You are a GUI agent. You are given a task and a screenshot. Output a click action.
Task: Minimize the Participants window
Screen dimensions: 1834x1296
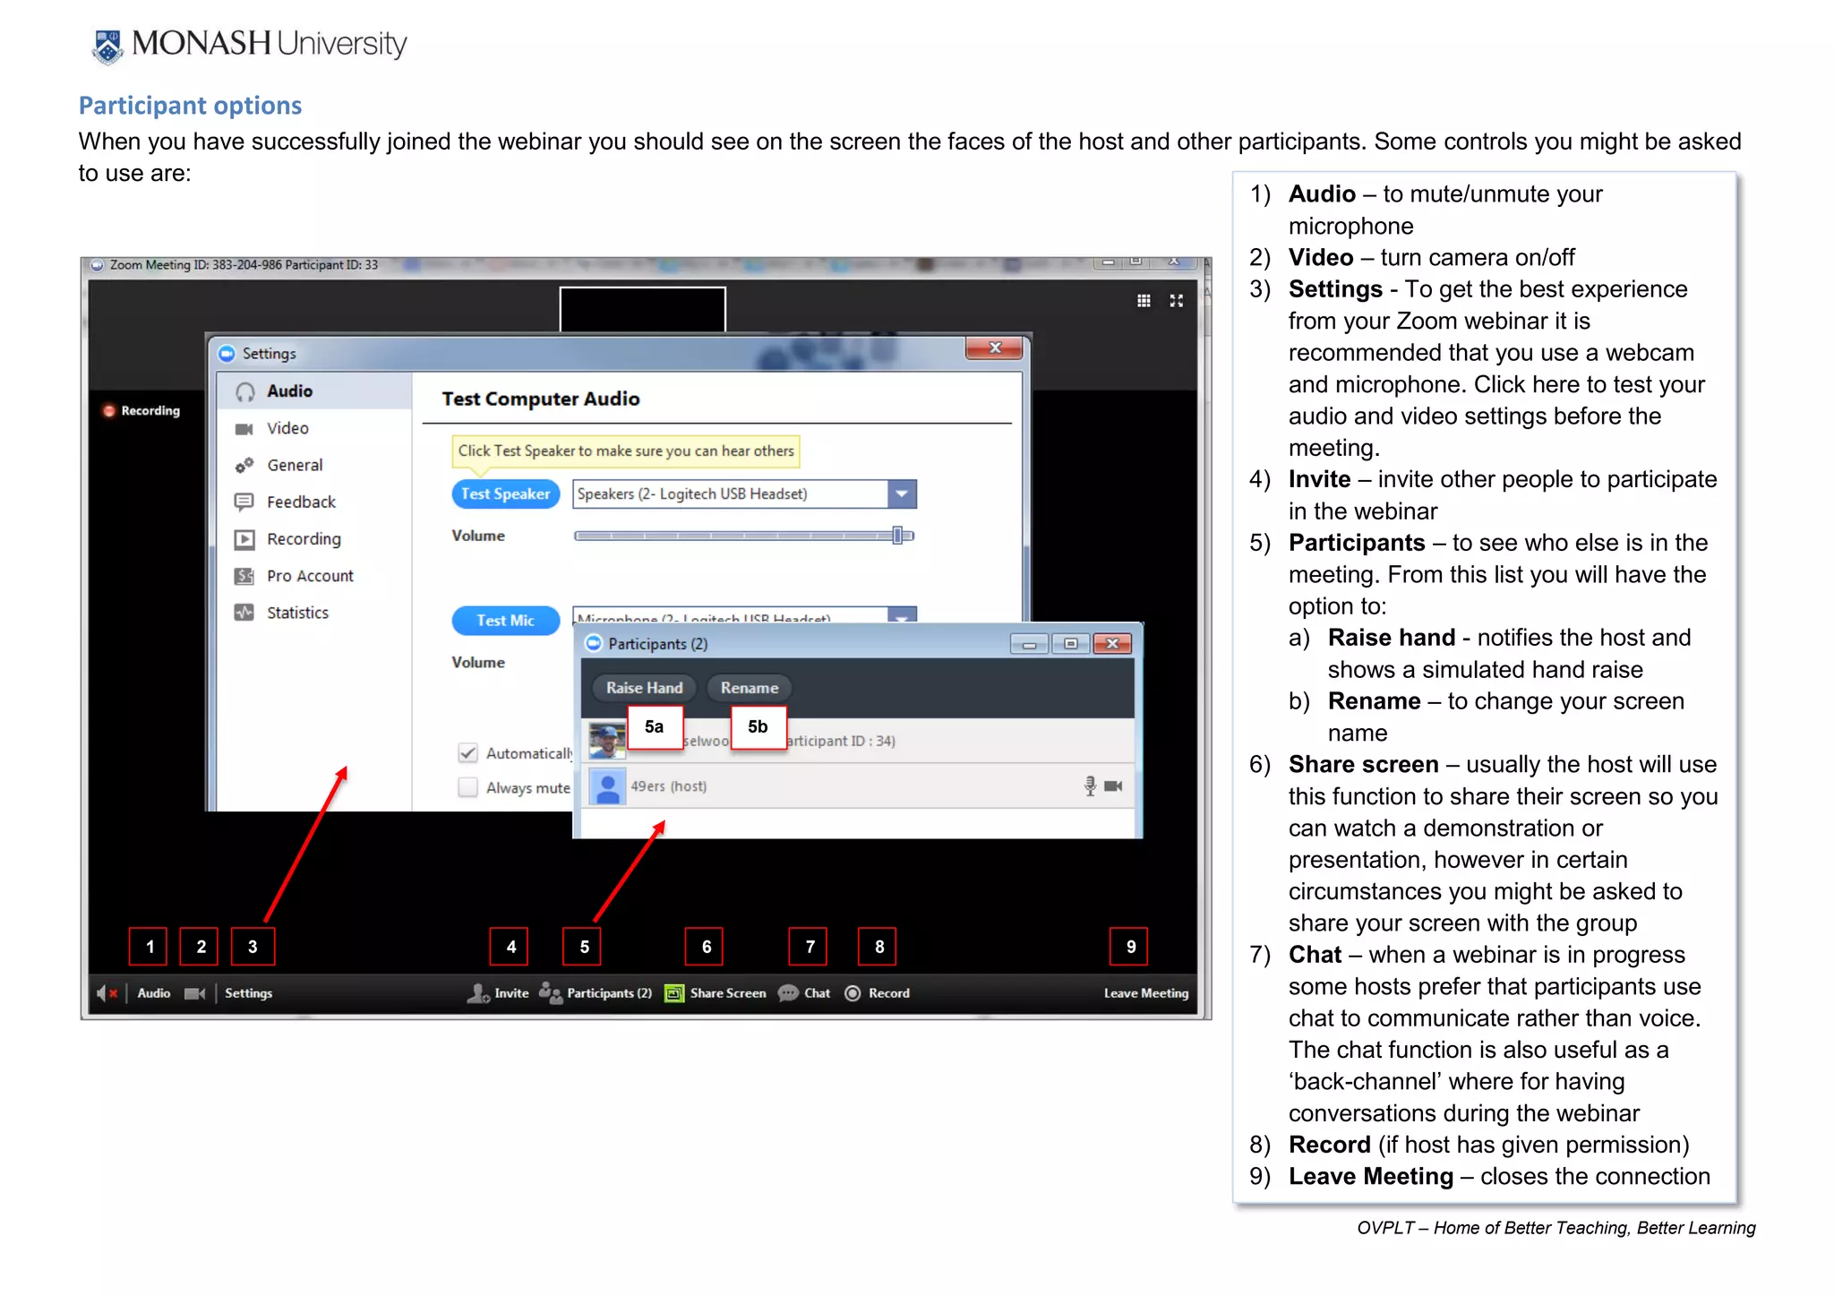pos(1029,644)
